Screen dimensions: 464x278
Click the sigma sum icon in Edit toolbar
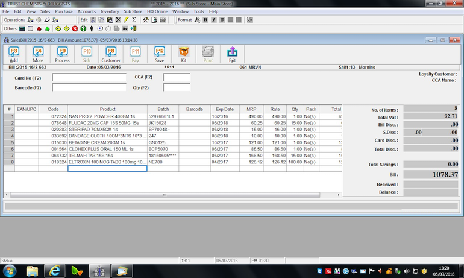click(x=133, y=20)
